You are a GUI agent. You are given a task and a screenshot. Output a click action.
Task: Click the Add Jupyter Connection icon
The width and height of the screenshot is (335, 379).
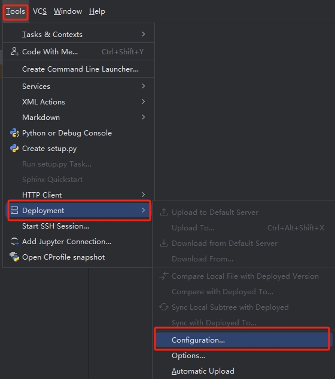(x=14, y=242)
